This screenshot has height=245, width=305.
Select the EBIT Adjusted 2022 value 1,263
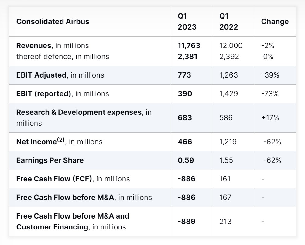pyautogui.click(x=228, y=75)
